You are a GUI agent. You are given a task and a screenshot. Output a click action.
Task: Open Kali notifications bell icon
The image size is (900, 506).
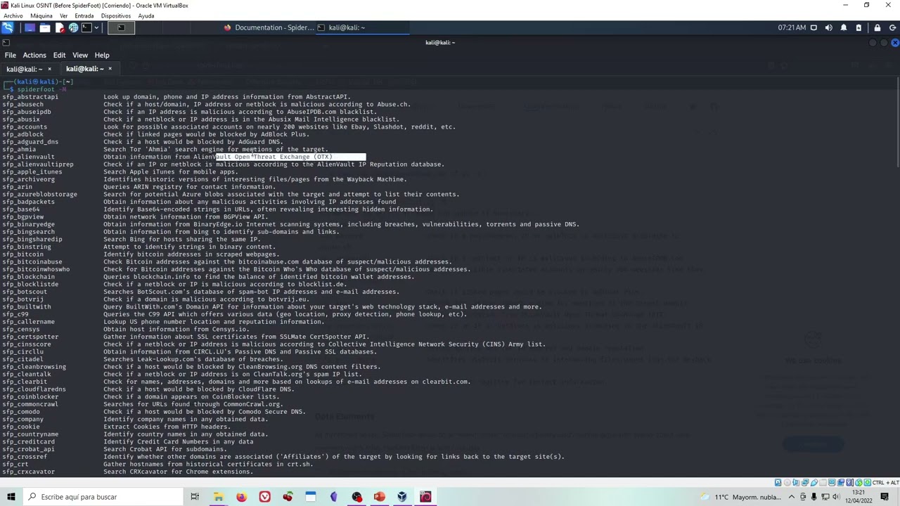pos(844,27)
